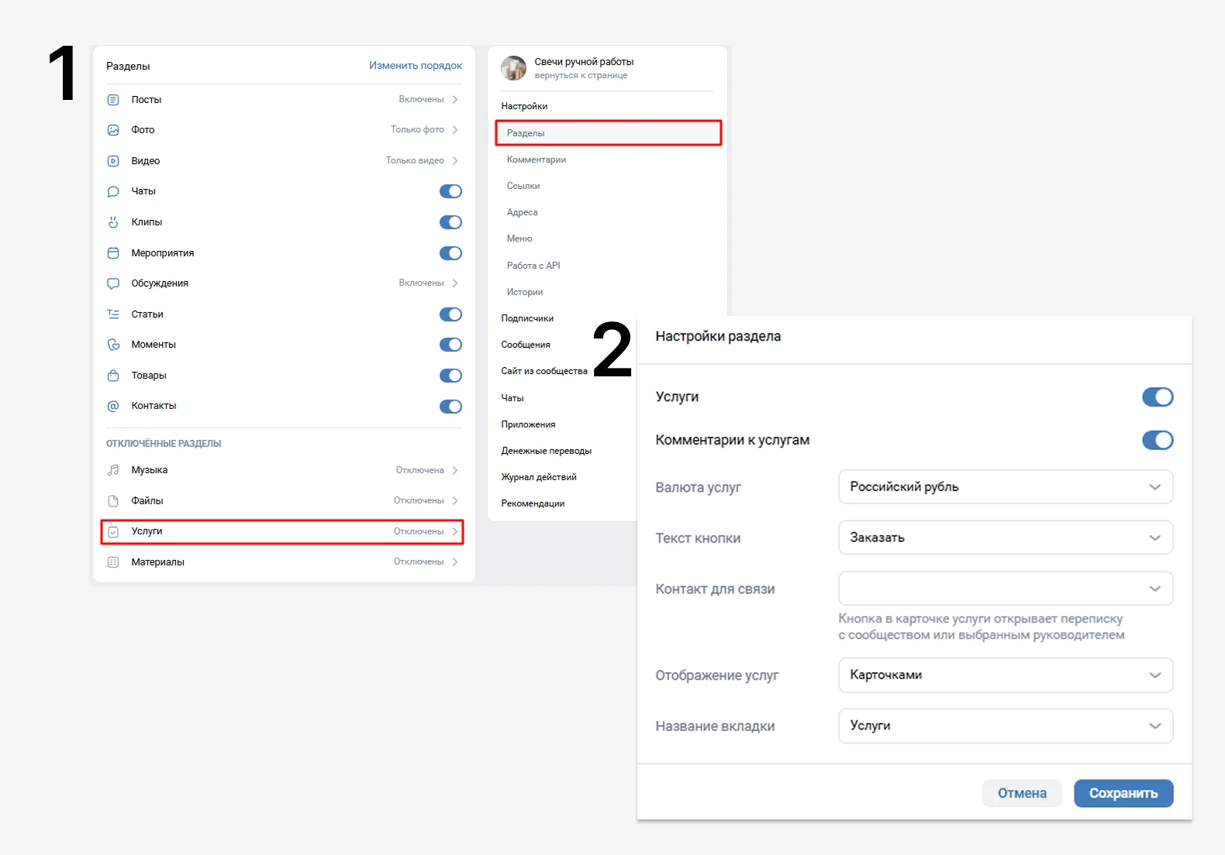Open the Валюта услуг dropdown
This screenshot has height=855, width=1225.
[x=1006, y=487]
